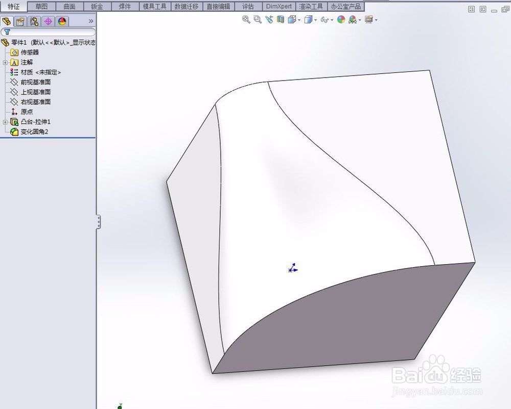The image size is (511, 409).
Task: Select the 前视基准面 front plane
Action: point(31,82)
